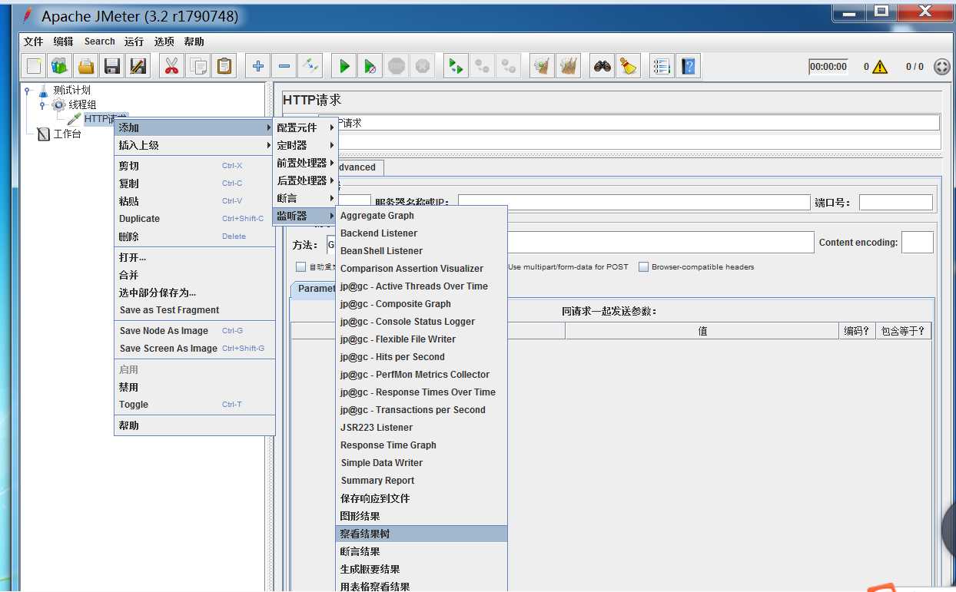Click the Open file folder icon
Image resolution: width=956 pixels, height=592 pixels.
coord(86,66)
